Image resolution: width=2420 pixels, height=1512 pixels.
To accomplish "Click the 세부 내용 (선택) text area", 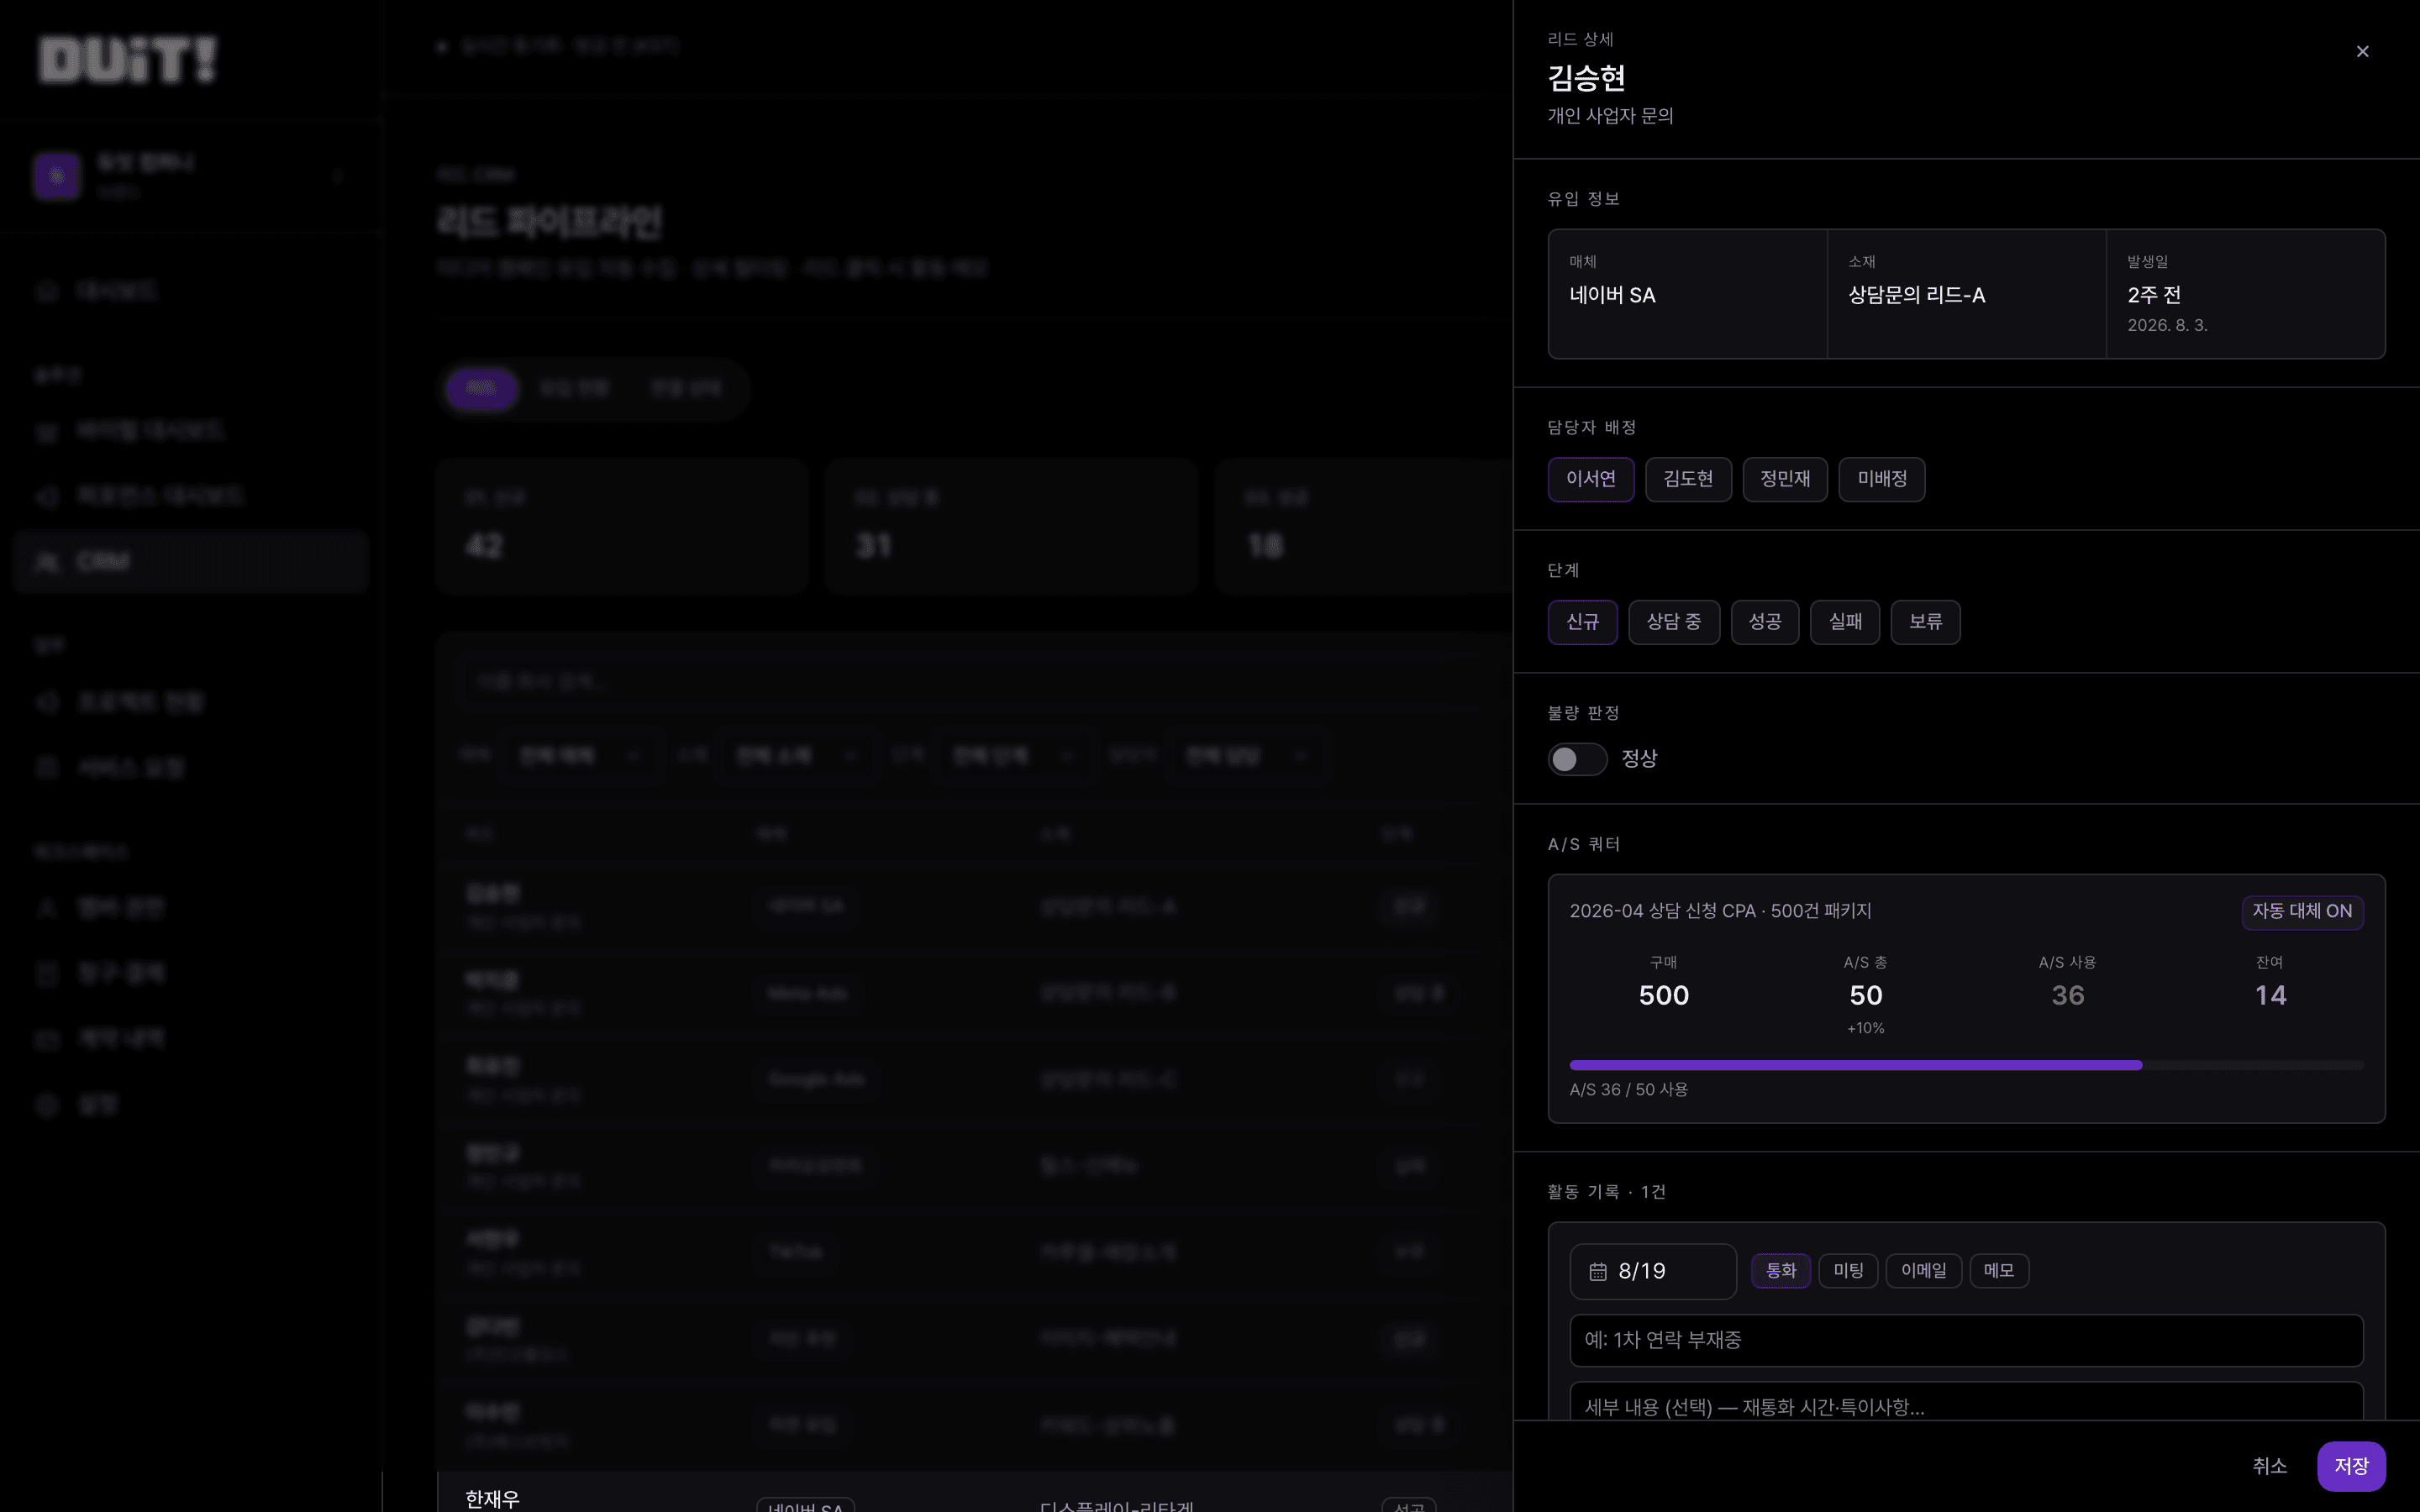I will click(1966, 1401).
